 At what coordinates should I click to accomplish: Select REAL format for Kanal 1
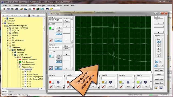pyautogui.click(x=59, y=34)
